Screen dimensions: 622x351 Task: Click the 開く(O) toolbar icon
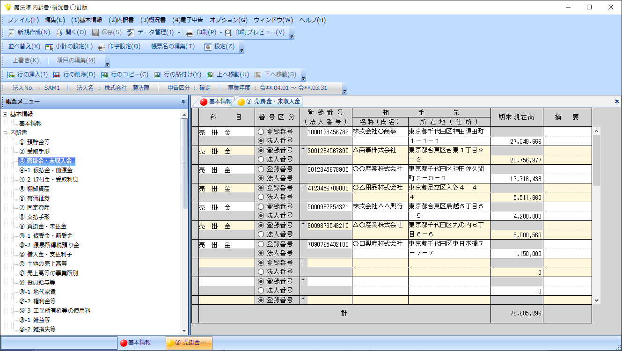pos(59,33)
